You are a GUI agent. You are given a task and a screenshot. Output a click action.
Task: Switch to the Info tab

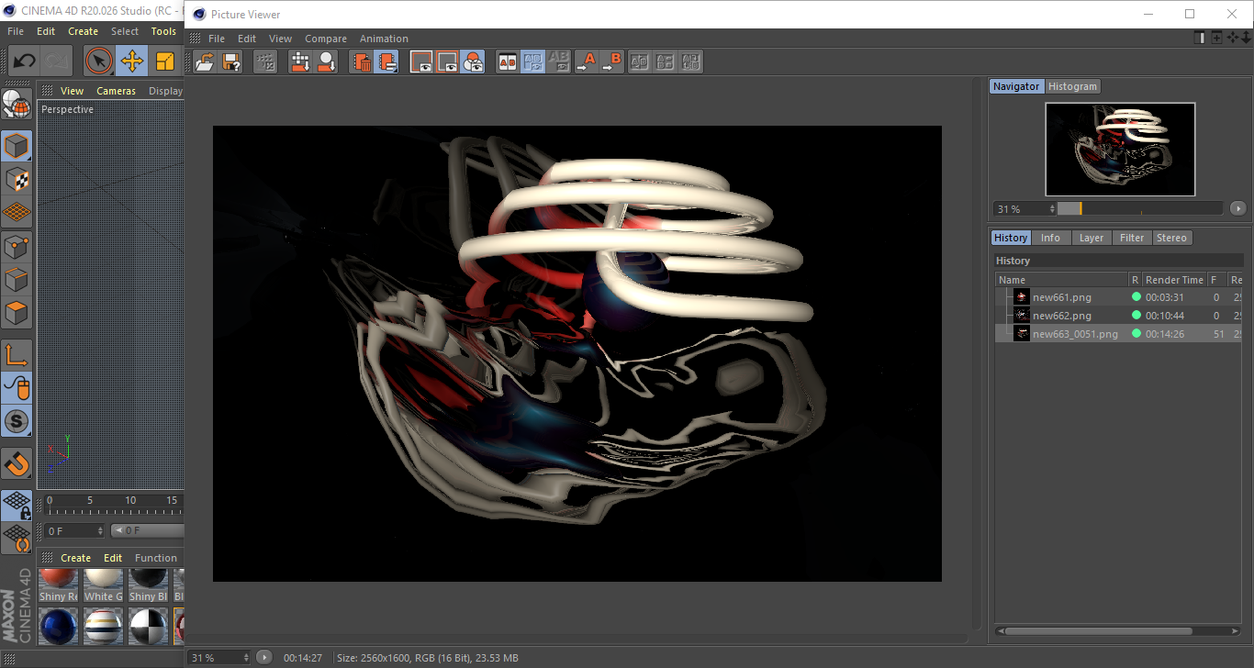(x=1050, y=238)
